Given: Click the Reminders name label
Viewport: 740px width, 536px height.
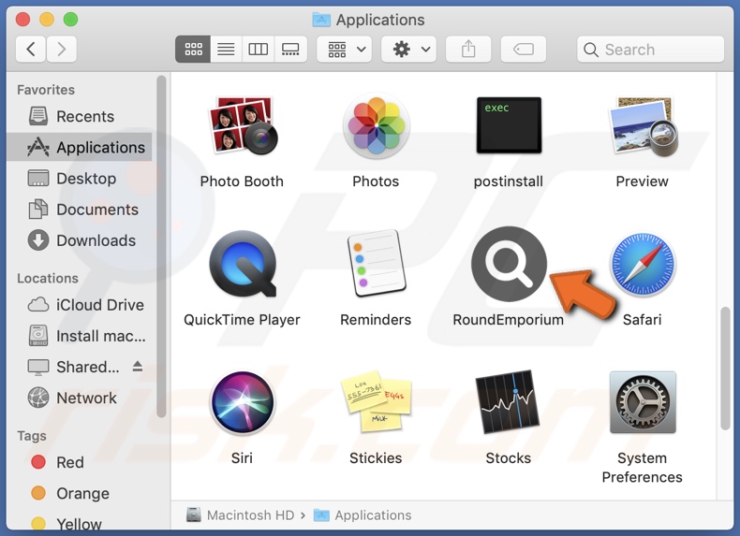Looking at the screenshot, I should point(376,320).
